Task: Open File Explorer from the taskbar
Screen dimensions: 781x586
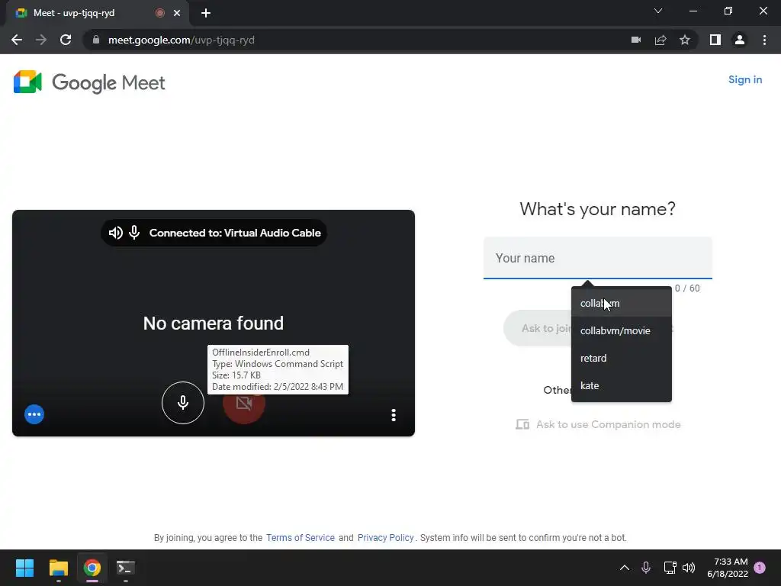Action: coord(58,568)
